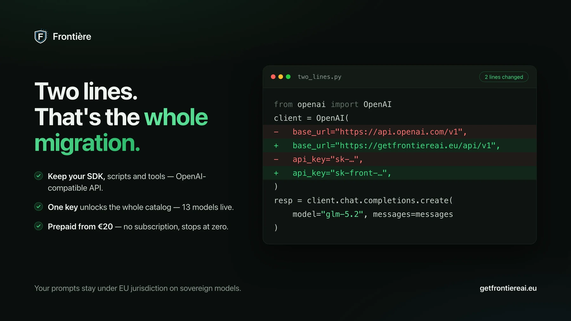Click the added getfrontiereai.eu base_url line
Screen dimensions: 571x321
pyautogui.click(x=400, y=145)
